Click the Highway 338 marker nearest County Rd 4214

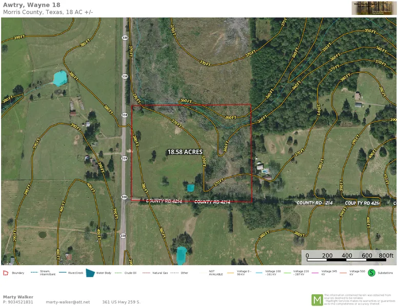click(124, 197)
